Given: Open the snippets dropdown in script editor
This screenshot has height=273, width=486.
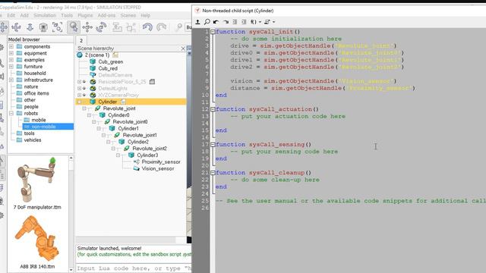Looking at the screenshot, I should point(270,22).
